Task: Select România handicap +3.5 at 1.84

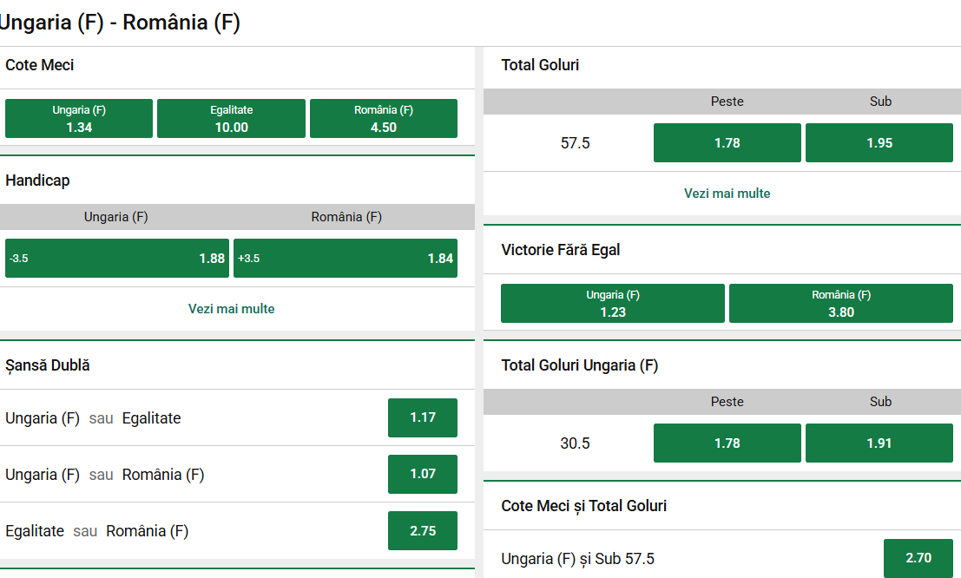Action: 346,259
